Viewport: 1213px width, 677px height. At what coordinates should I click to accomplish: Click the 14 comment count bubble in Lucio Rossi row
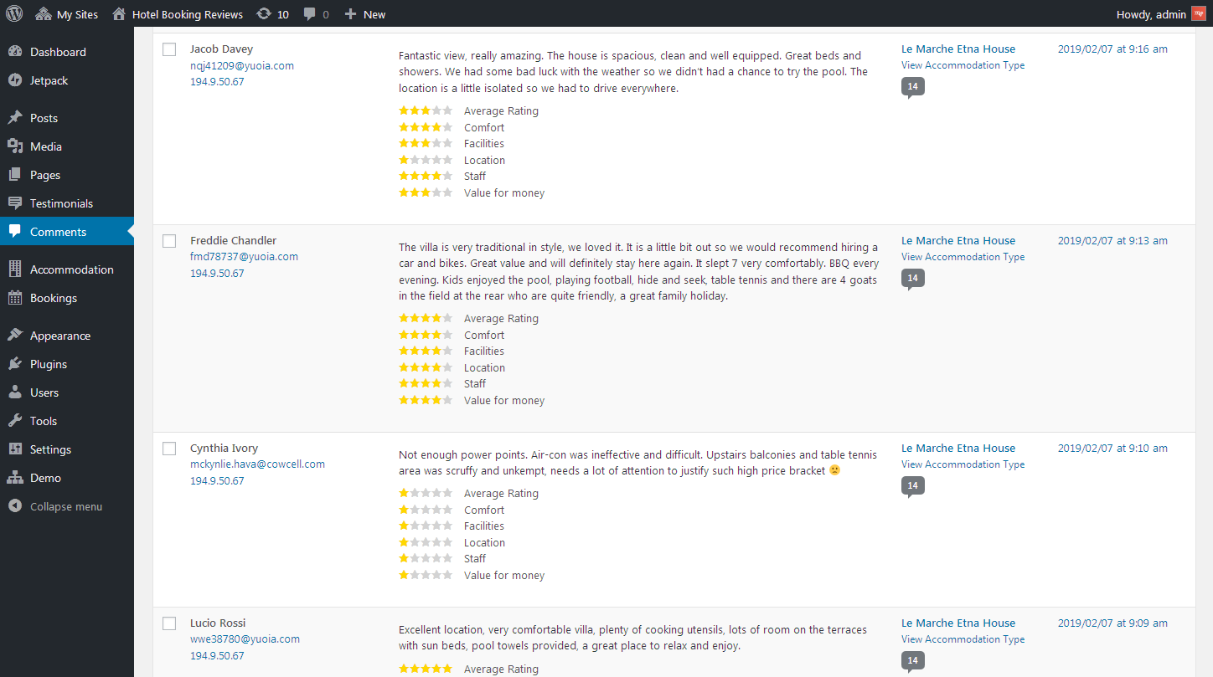(912, 661)
